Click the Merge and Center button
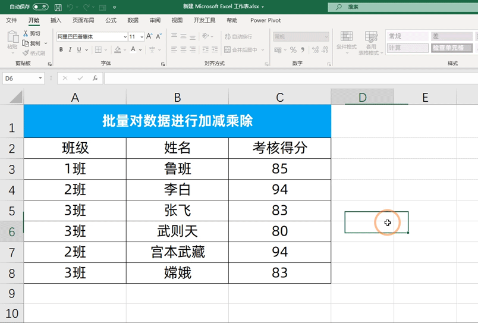 [x=241, y=49]
